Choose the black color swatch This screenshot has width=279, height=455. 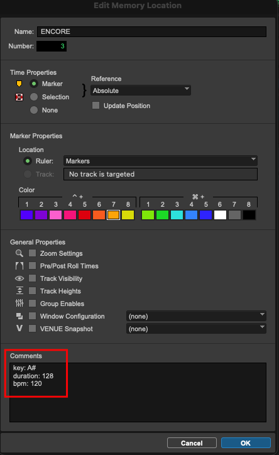tap(249, 215)
